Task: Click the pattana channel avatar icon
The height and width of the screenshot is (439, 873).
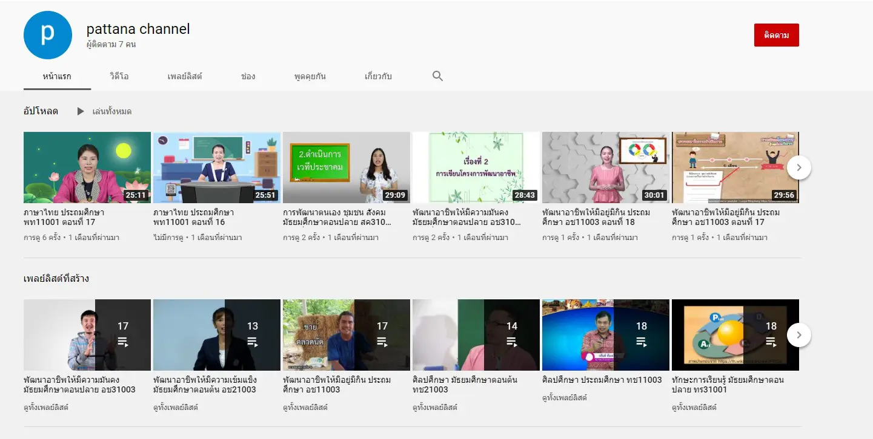Action: pos(48,35)
